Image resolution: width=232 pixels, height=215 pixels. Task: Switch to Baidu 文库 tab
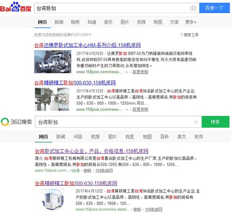(174, 22)
